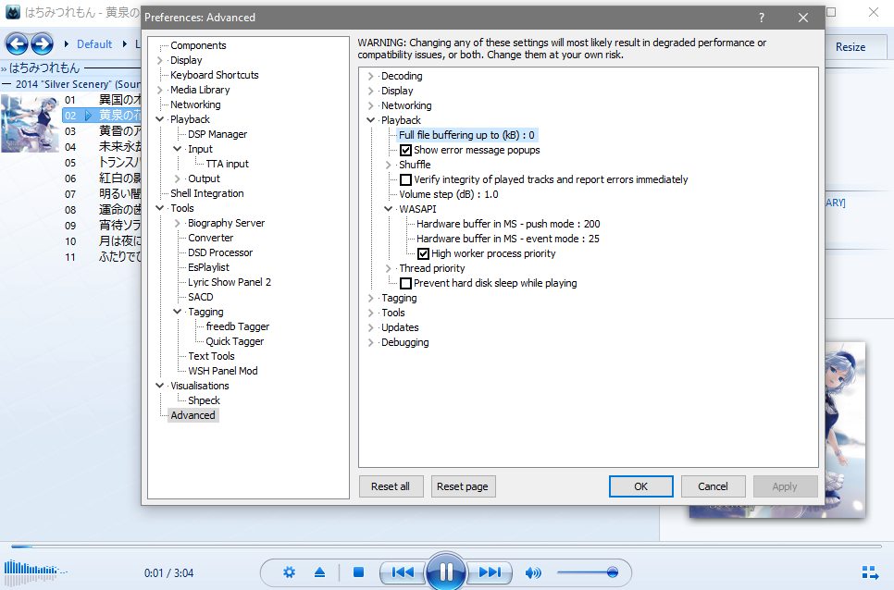Expand the Display advanced section
This screenshot has height=590, width=894.
click(370, 91)
